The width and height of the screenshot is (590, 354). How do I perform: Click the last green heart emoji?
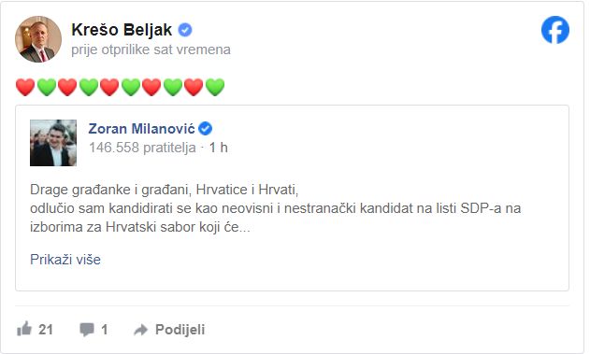tap(215, 87)
